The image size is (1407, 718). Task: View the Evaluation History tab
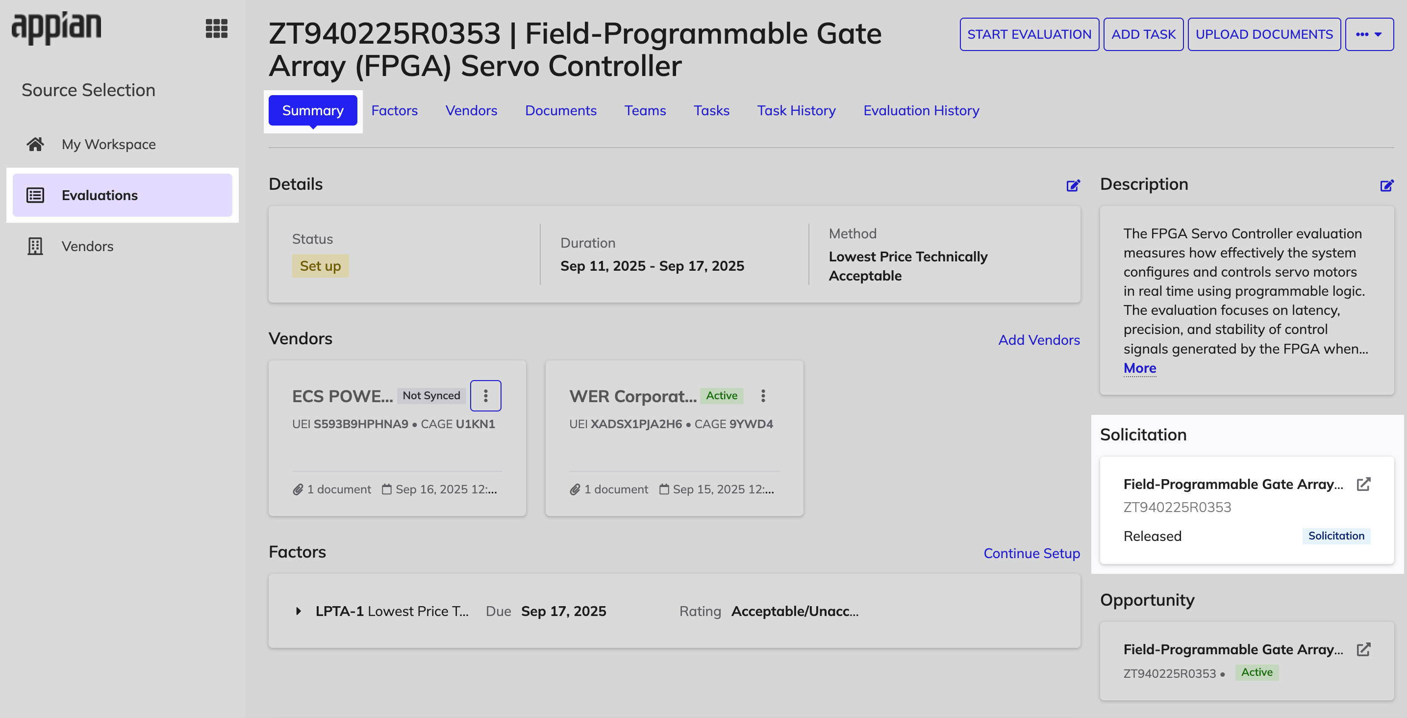921,110
